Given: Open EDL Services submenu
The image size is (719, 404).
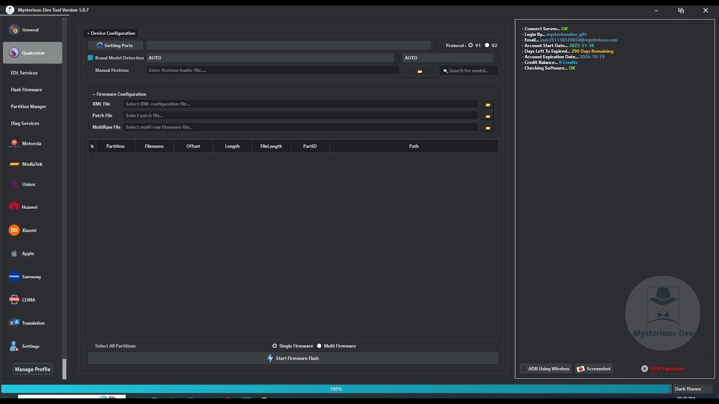Looking at the screenshot, I should (24, 73).
